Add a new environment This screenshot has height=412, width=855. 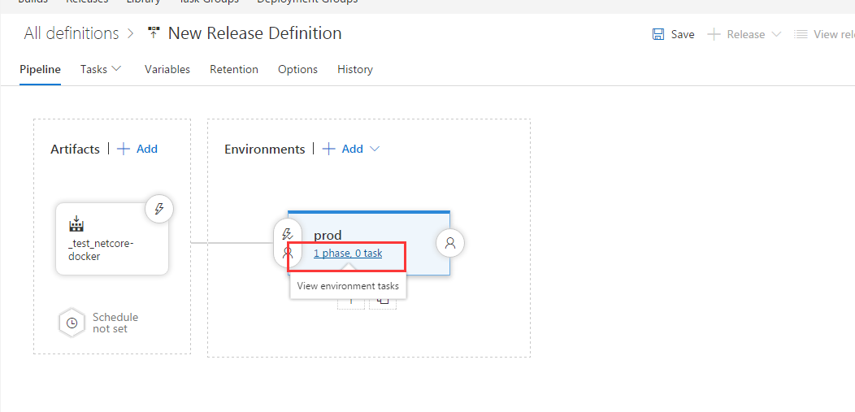tap(343, 149)
